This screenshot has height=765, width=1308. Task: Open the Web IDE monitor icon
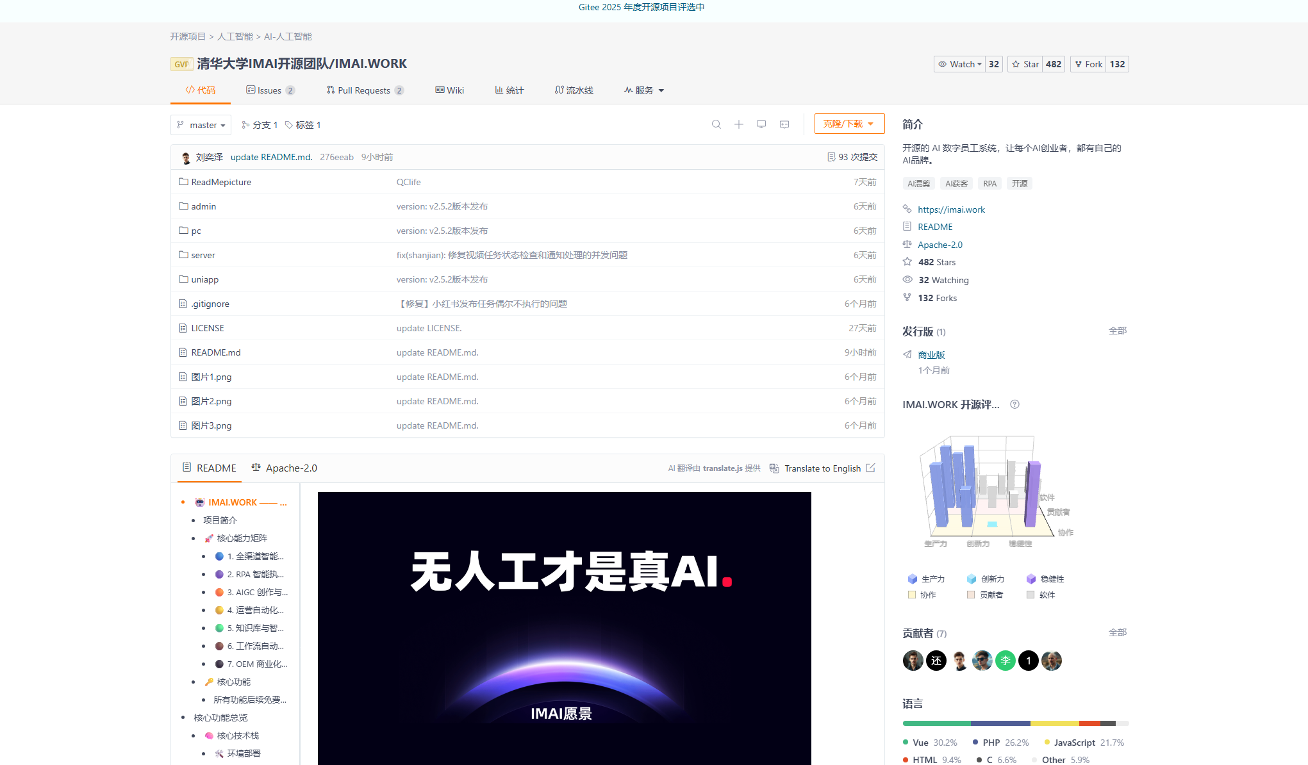point(761,124)
